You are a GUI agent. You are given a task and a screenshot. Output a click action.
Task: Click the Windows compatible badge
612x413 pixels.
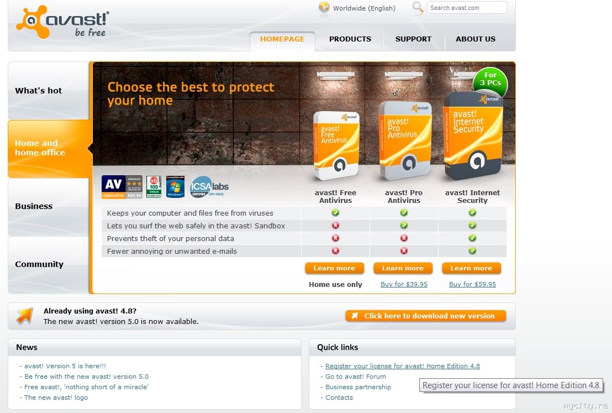[175, 187]
